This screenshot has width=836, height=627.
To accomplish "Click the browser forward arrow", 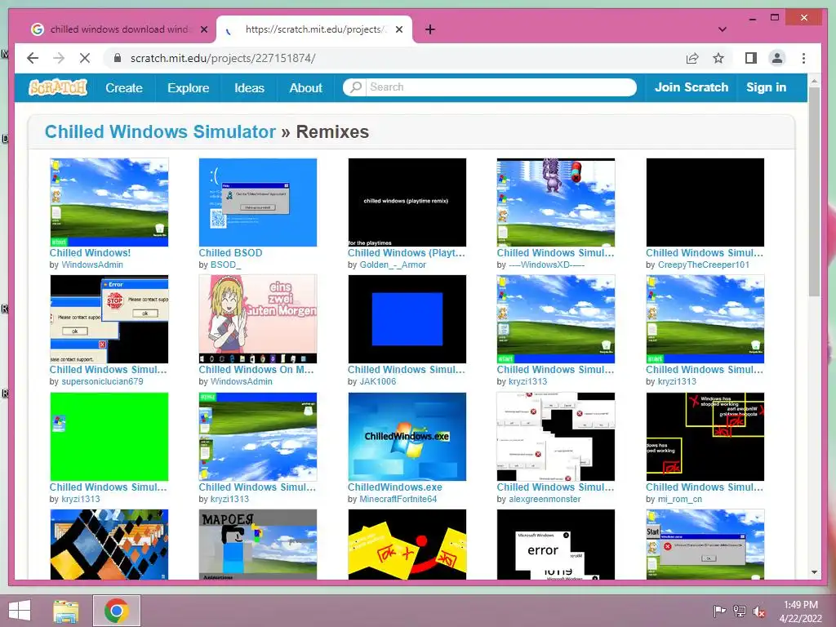I will coord(59,58).
